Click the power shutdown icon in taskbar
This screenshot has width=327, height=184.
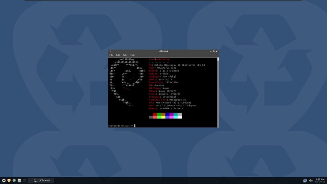tap(24, 180)
